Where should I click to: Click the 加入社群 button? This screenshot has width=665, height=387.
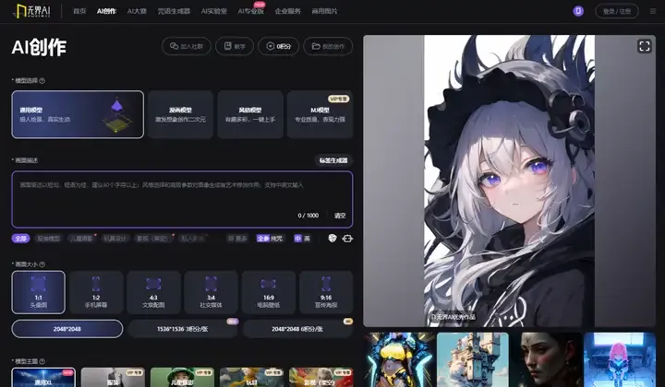tap(187, 46)
